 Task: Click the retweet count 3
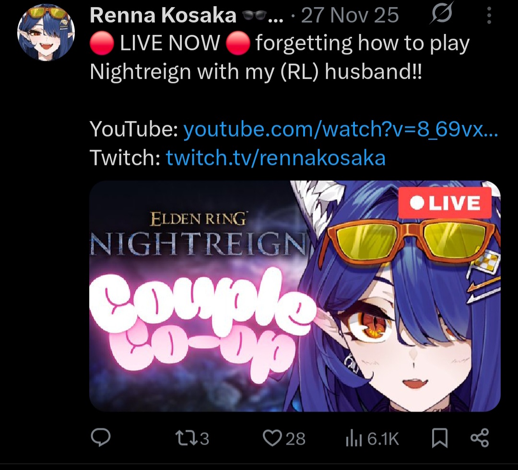[204, 439]
